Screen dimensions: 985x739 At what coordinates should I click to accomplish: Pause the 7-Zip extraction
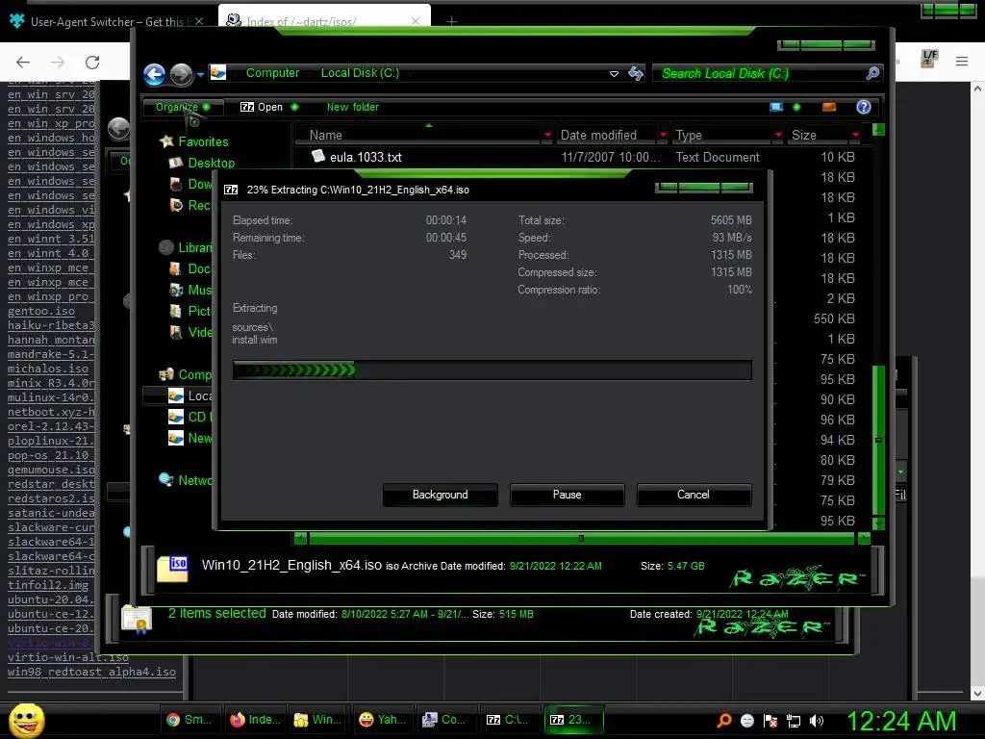(567, 495)
